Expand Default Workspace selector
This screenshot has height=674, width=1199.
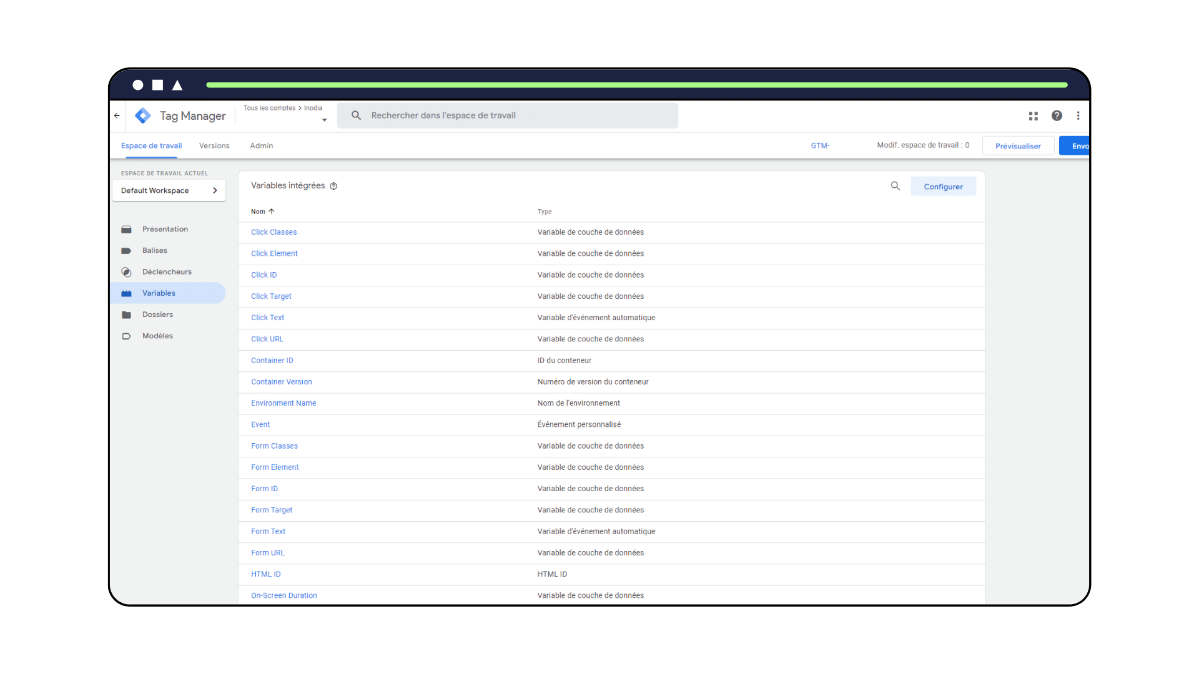[x=169, y=190]
